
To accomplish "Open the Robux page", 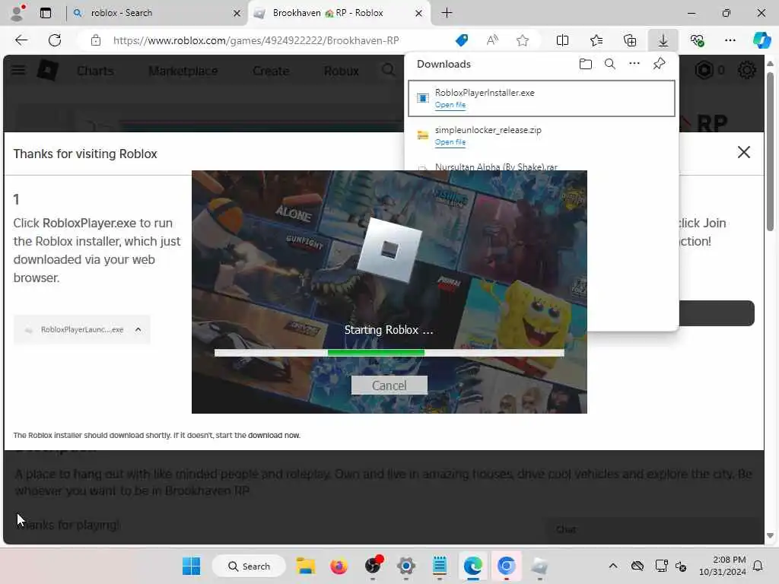I will [x=342, y=71].
